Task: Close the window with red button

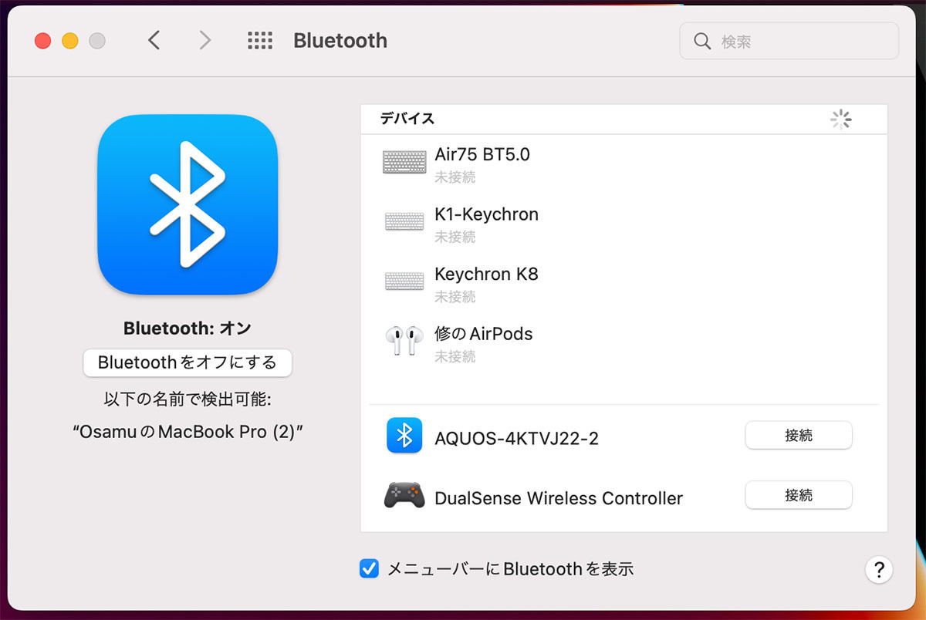Action: tap(42, 41)
